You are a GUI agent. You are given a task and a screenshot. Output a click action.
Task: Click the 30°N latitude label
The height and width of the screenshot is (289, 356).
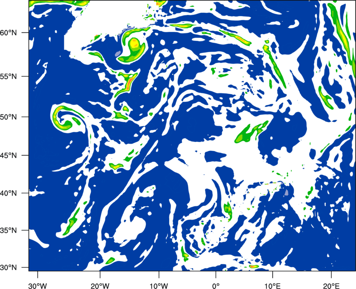(8, 268)
